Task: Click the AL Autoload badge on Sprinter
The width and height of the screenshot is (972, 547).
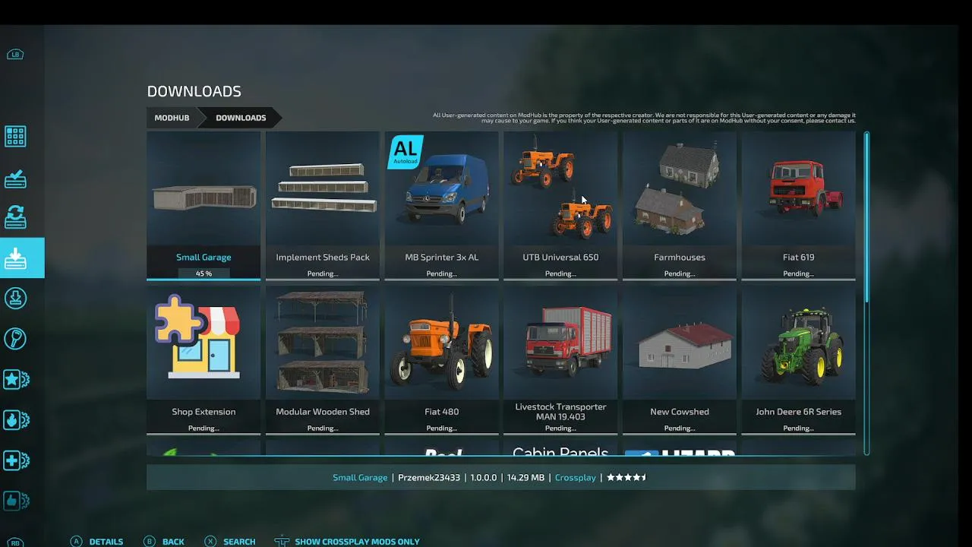Action: [x=405, y=150]
